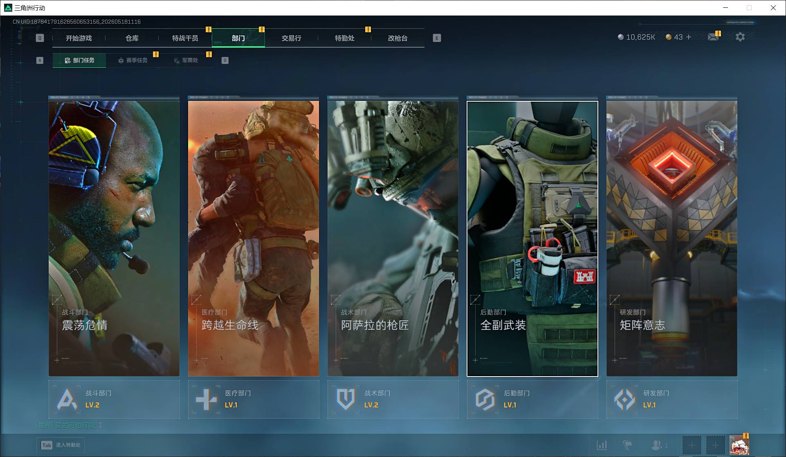Click the A previous sub-tab key icon
786x457 pixels.
click(x=40, y=60)
